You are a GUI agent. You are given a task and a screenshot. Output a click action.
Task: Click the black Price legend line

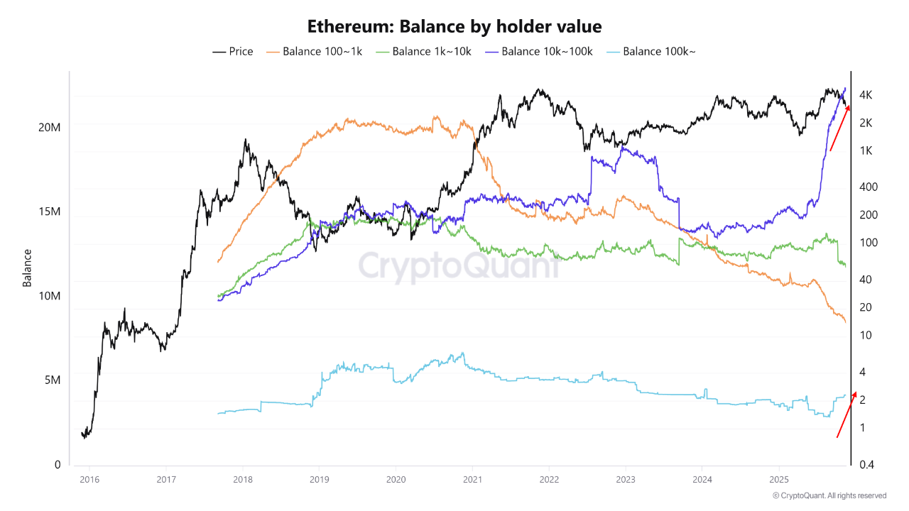[x=219, y=52]
